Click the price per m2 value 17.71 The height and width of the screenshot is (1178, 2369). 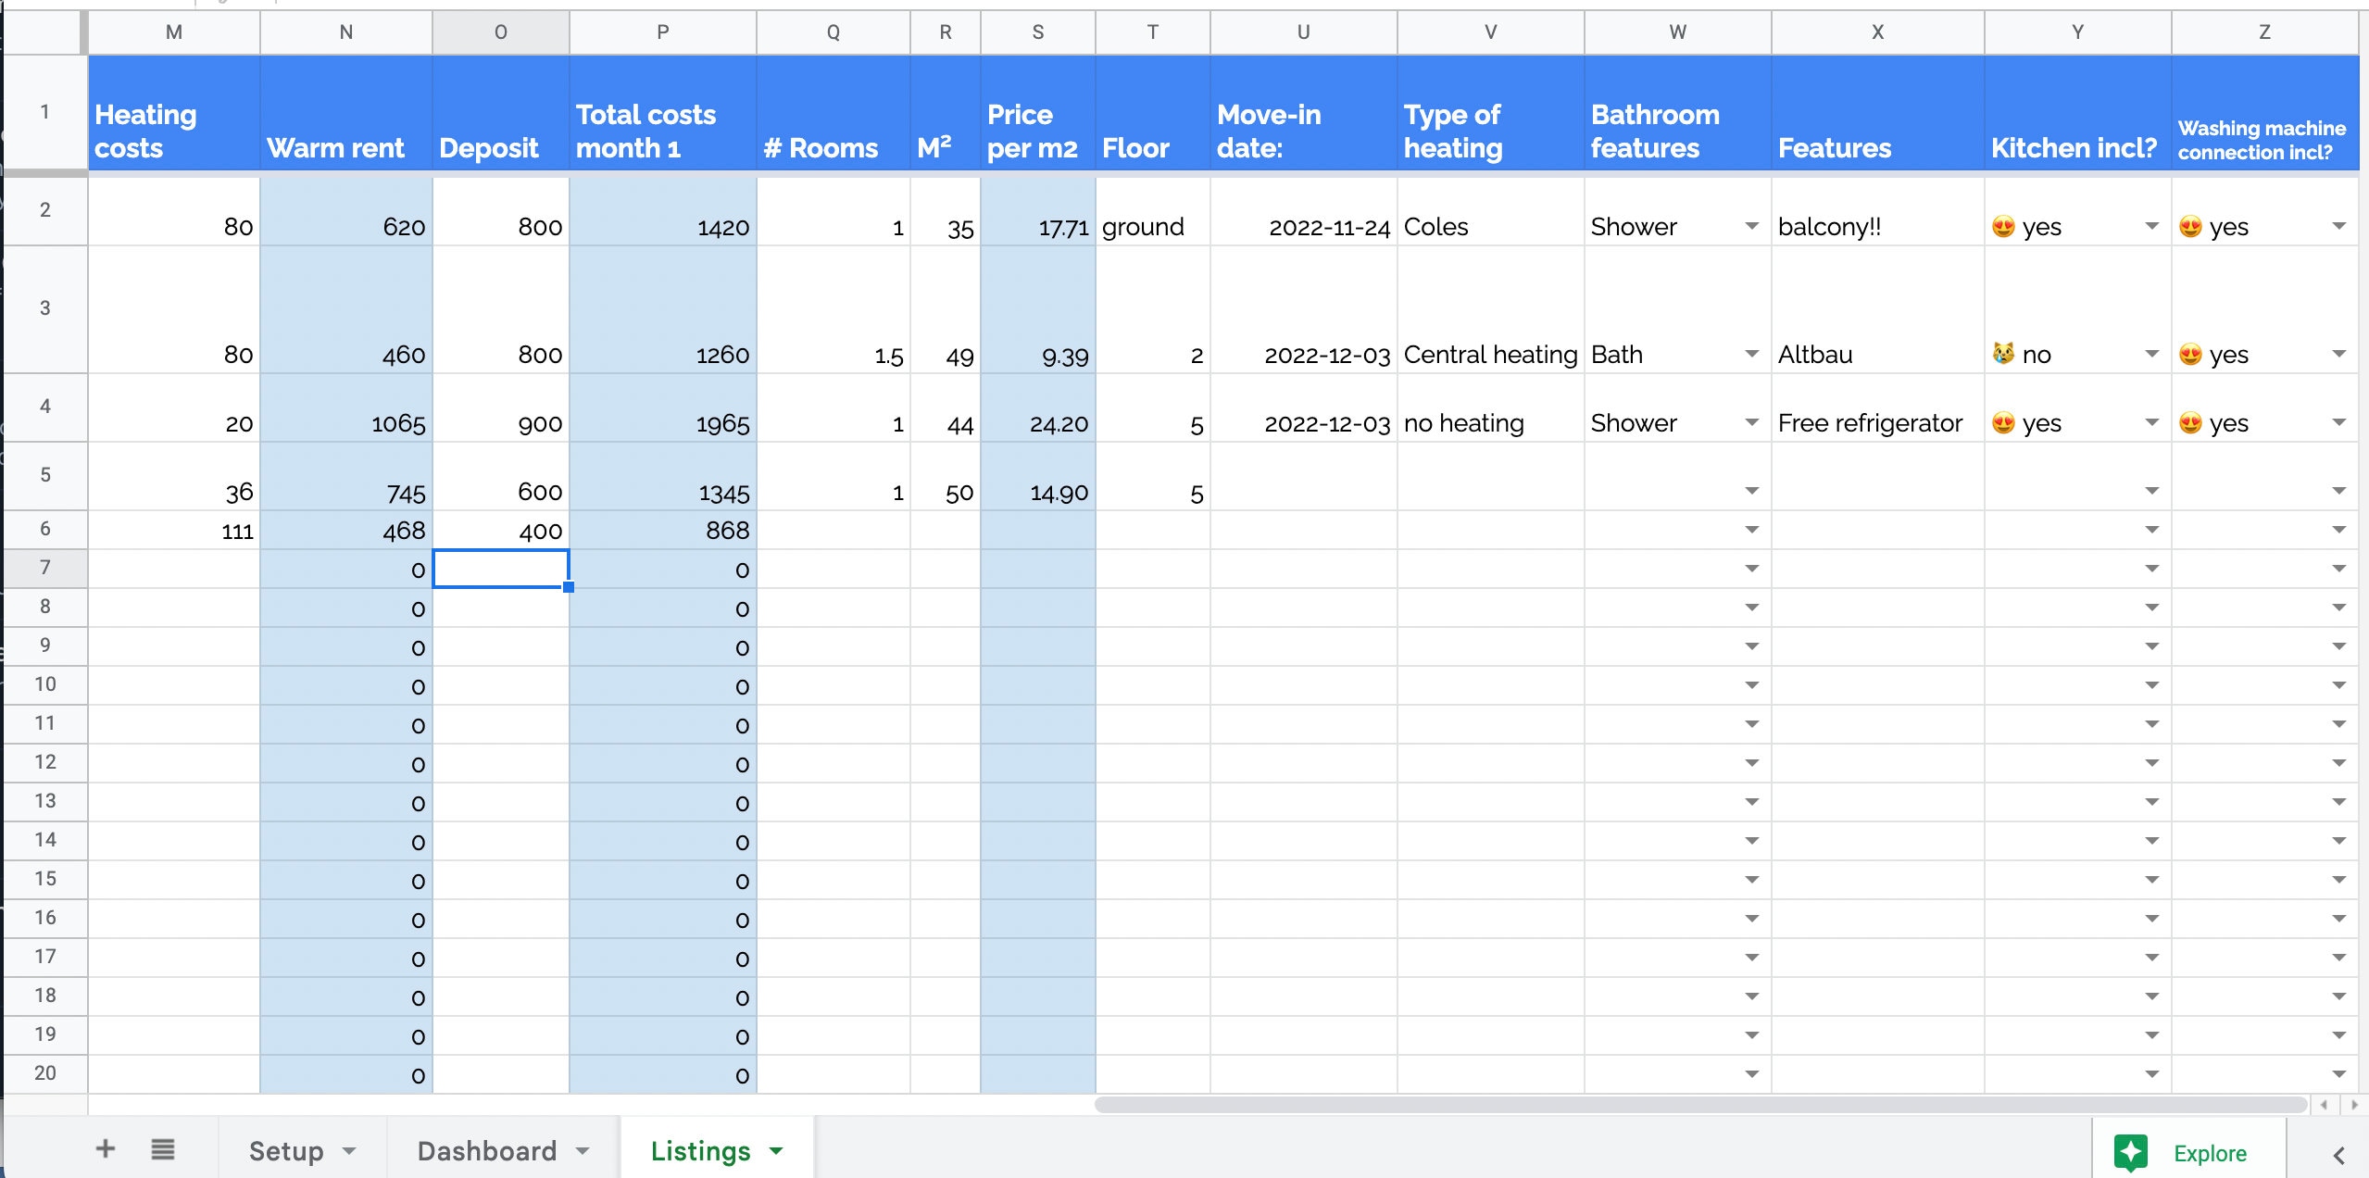pyautogui.click(x=1038, y=211)
